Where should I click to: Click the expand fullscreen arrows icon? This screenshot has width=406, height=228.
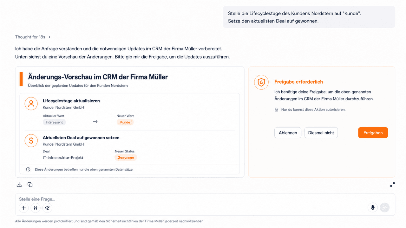392,185
